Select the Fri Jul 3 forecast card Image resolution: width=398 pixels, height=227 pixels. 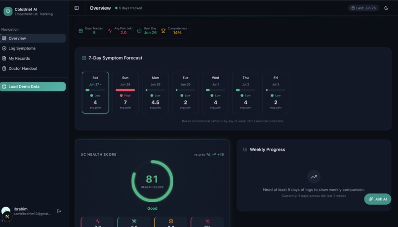tap(276, 92)
